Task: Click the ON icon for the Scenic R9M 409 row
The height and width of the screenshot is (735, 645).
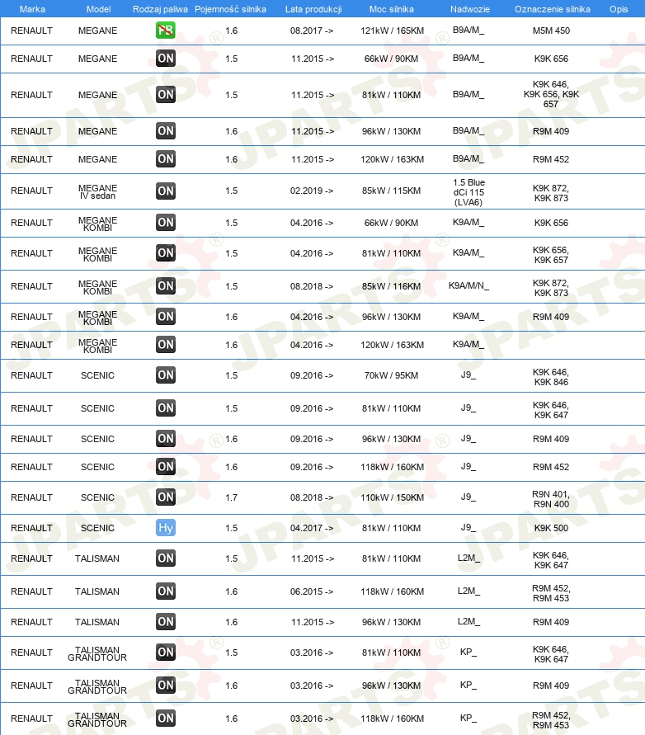Action: click(x=166, y=439)
